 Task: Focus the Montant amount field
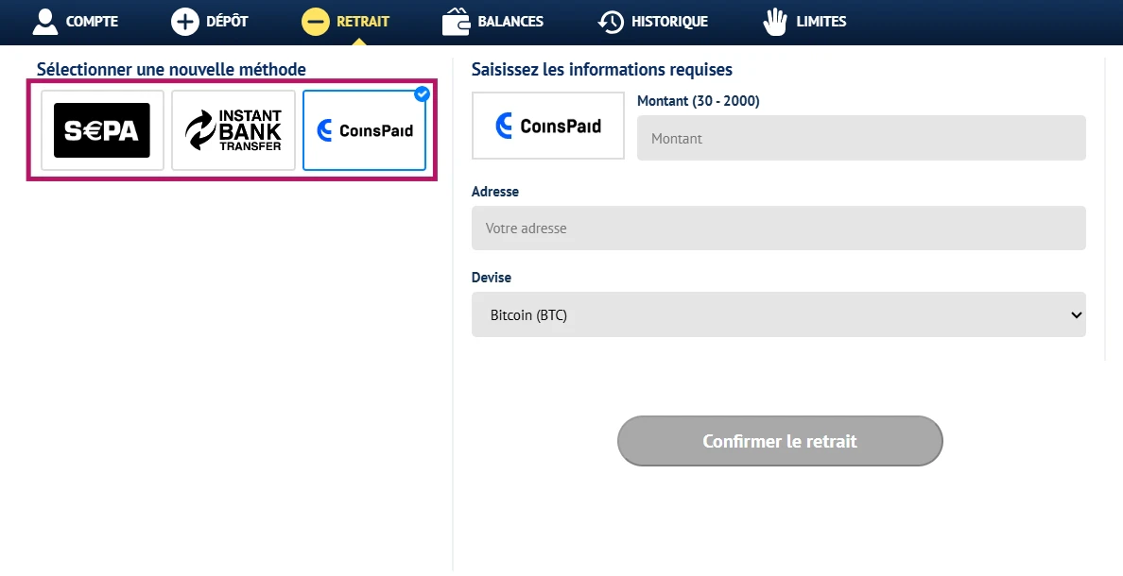pyautogui.click(x=861, y=138)
